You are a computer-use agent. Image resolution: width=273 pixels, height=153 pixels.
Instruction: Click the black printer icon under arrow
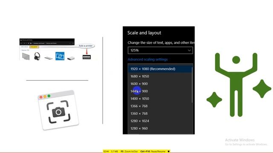pos(87,57)
